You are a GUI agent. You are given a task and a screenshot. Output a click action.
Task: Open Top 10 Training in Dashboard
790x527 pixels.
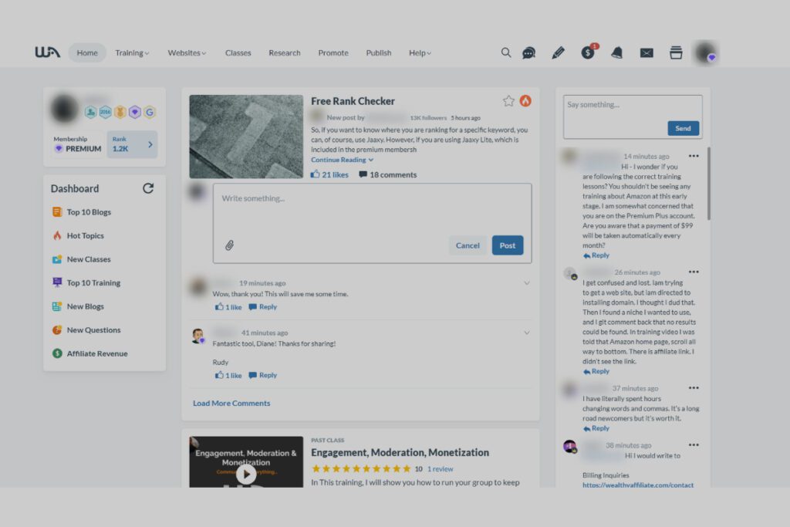tap(86, 282)
